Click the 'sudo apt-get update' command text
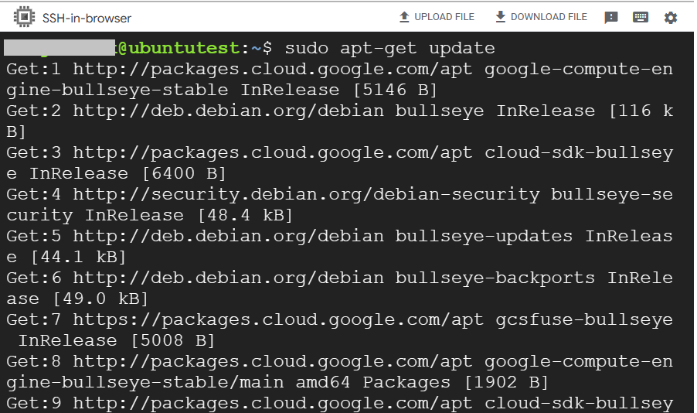697x413 pixels. (x=389, y=49)
